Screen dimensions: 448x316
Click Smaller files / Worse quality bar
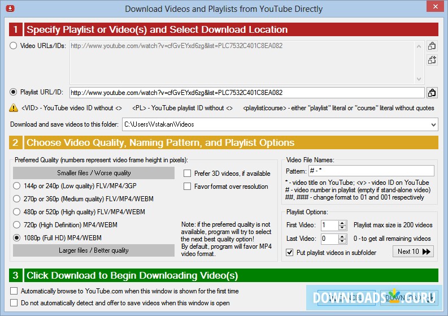point(94,173)
